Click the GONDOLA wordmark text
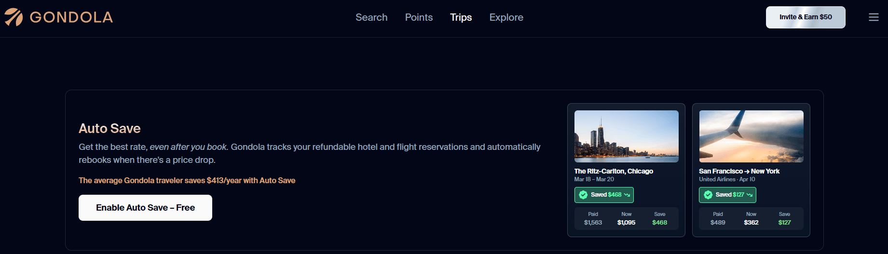 [x=71, y=17]
